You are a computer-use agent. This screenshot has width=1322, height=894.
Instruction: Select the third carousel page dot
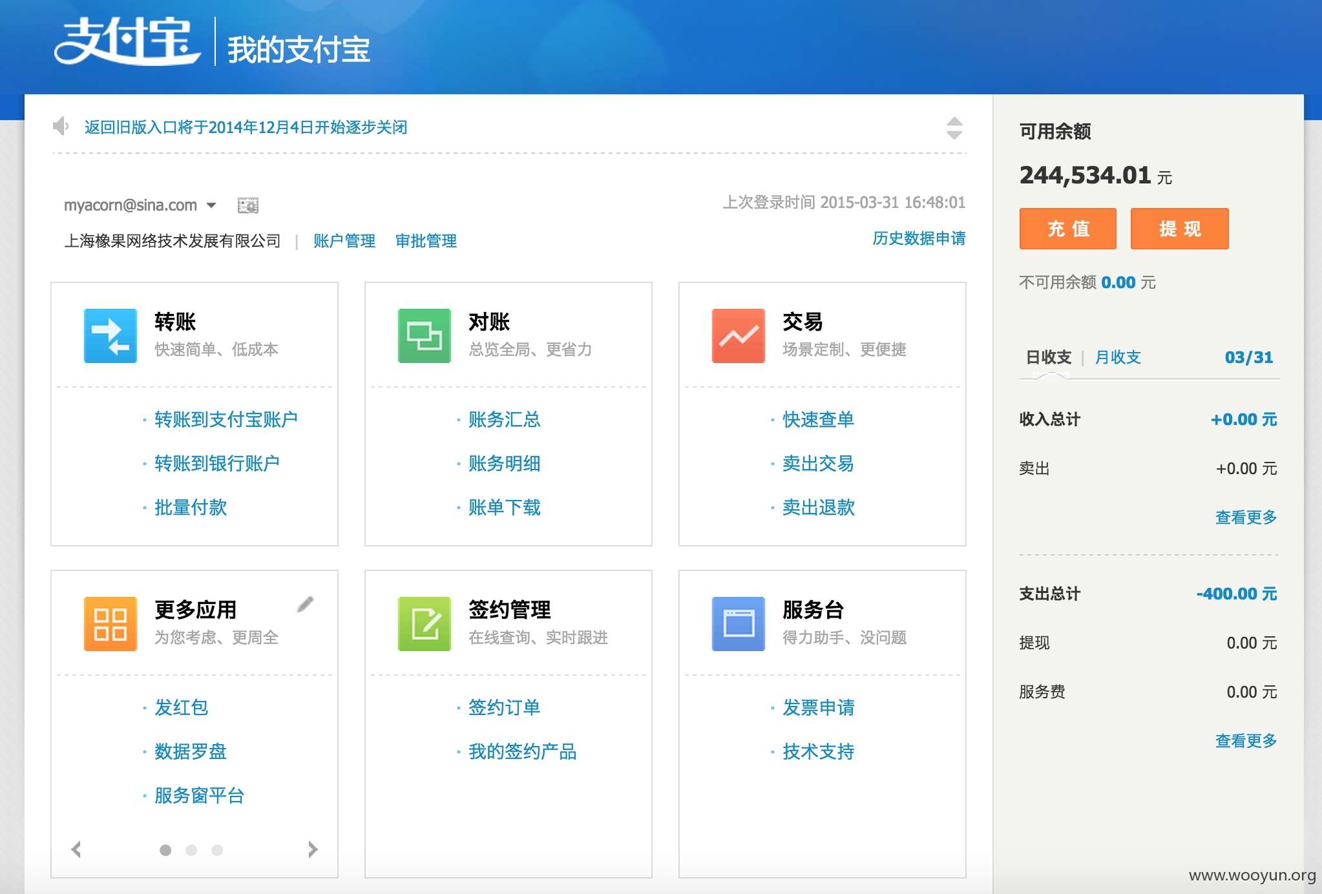(x=217, y=850)
